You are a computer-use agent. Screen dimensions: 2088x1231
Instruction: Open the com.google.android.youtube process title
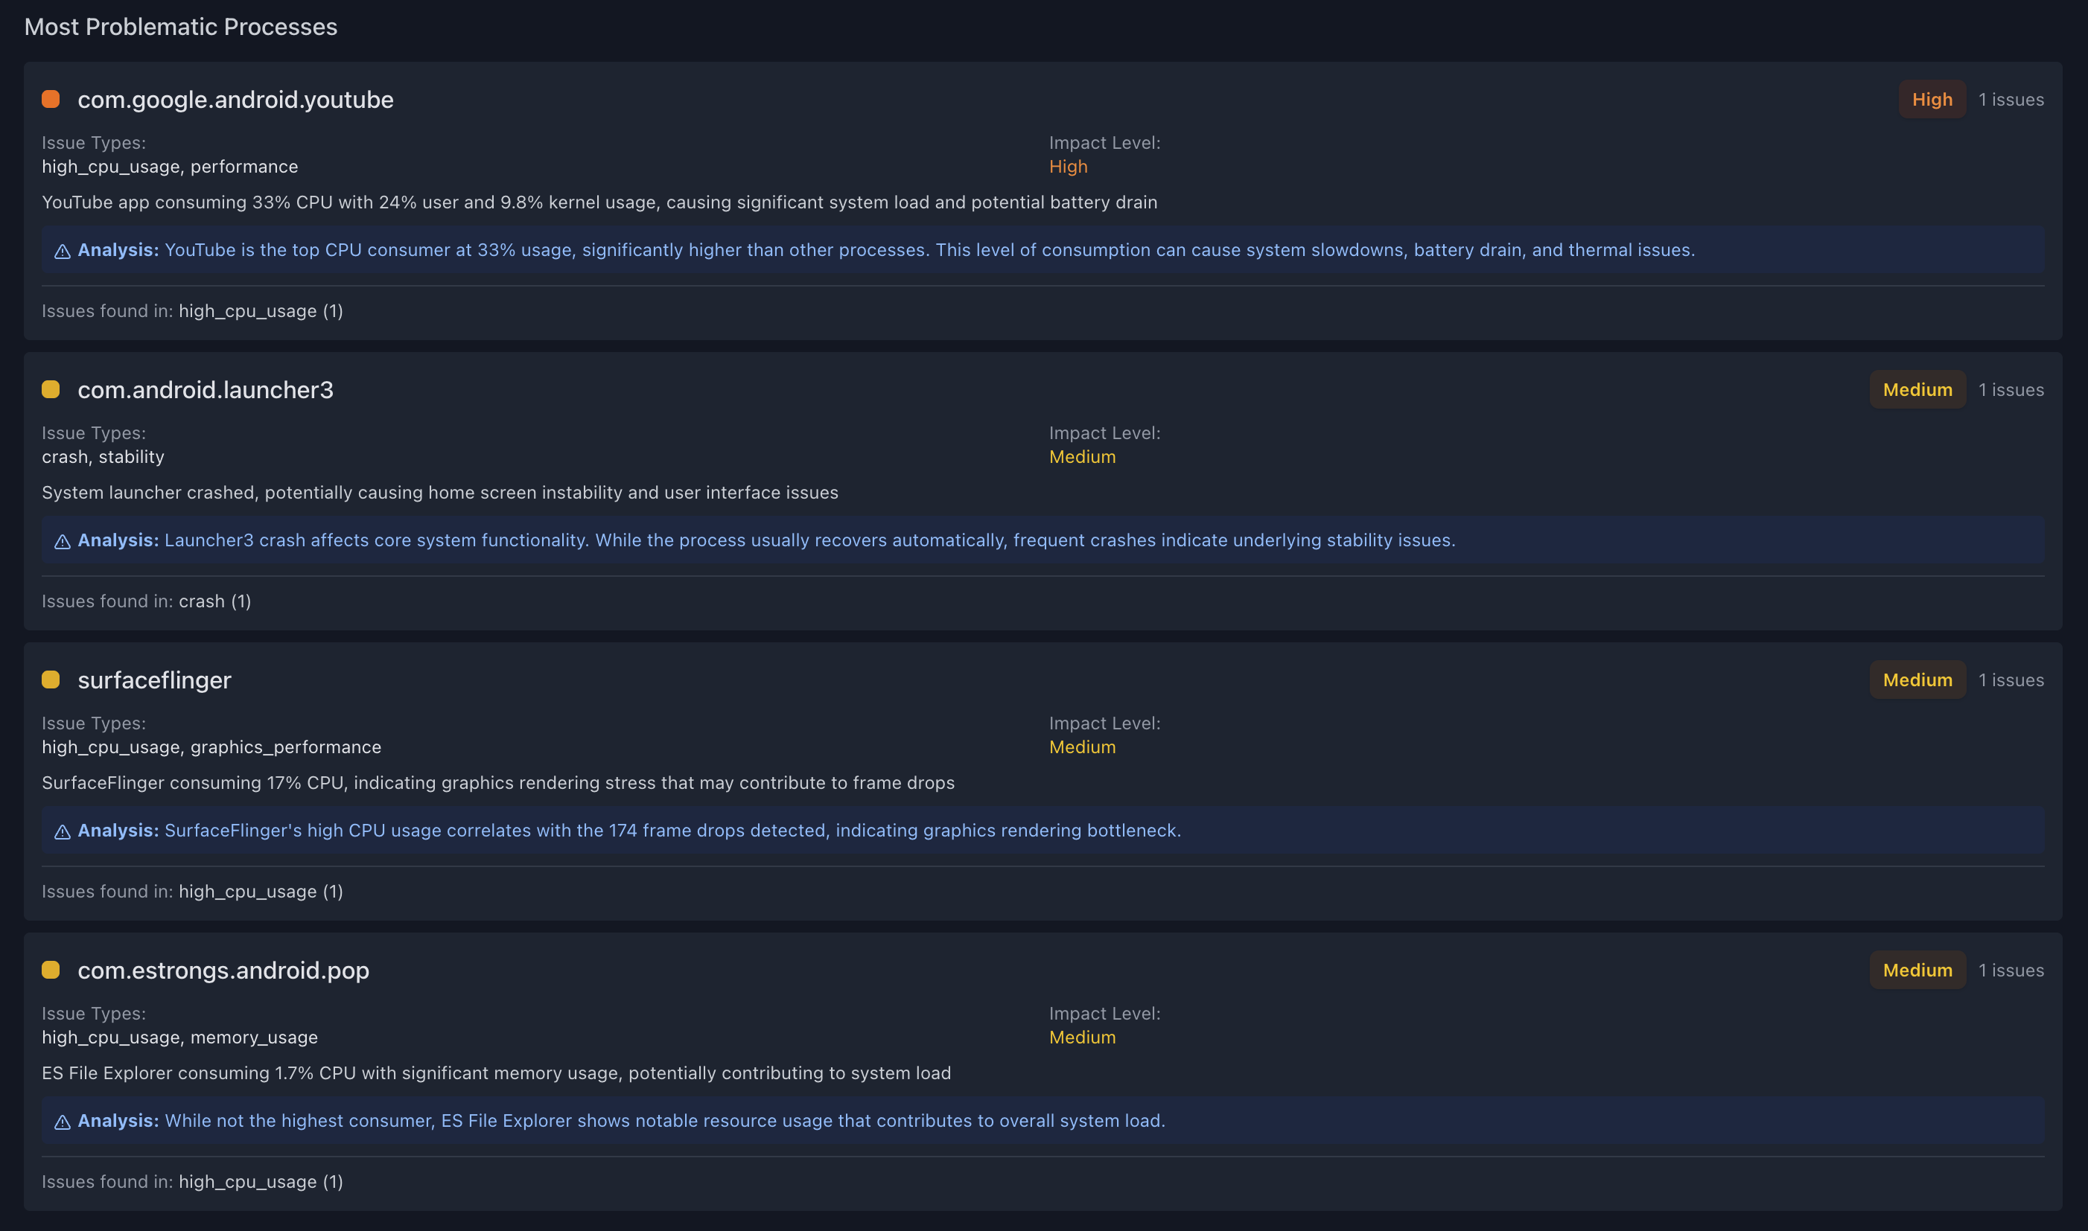coord(236,100)
